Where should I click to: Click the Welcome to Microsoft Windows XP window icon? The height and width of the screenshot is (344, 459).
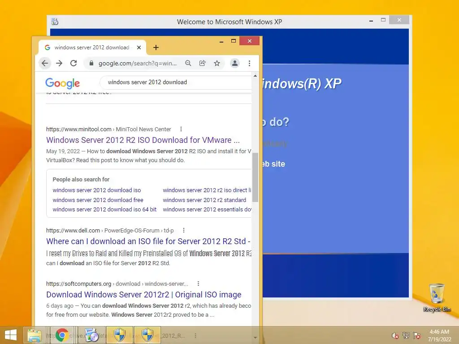point(55,21)
